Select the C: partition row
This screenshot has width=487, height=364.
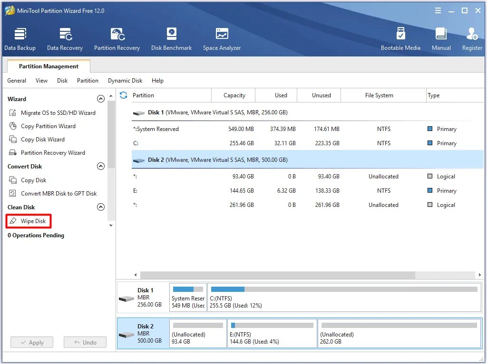click(x=308, y=143)
